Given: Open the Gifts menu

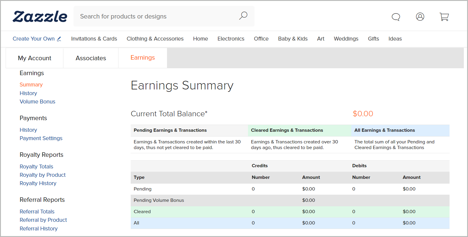Looking at the screenshot, I should [x=373, y=39].
